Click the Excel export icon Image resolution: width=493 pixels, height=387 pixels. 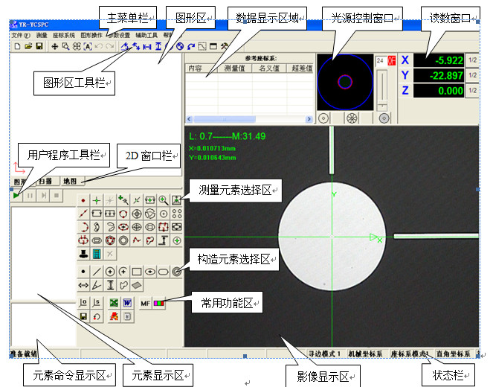(x=114, y=303)
